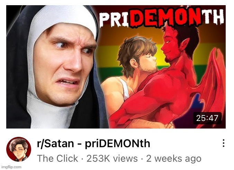
Task: Click the 2 weeks ago upload date
Action: (x=174, y=158)
